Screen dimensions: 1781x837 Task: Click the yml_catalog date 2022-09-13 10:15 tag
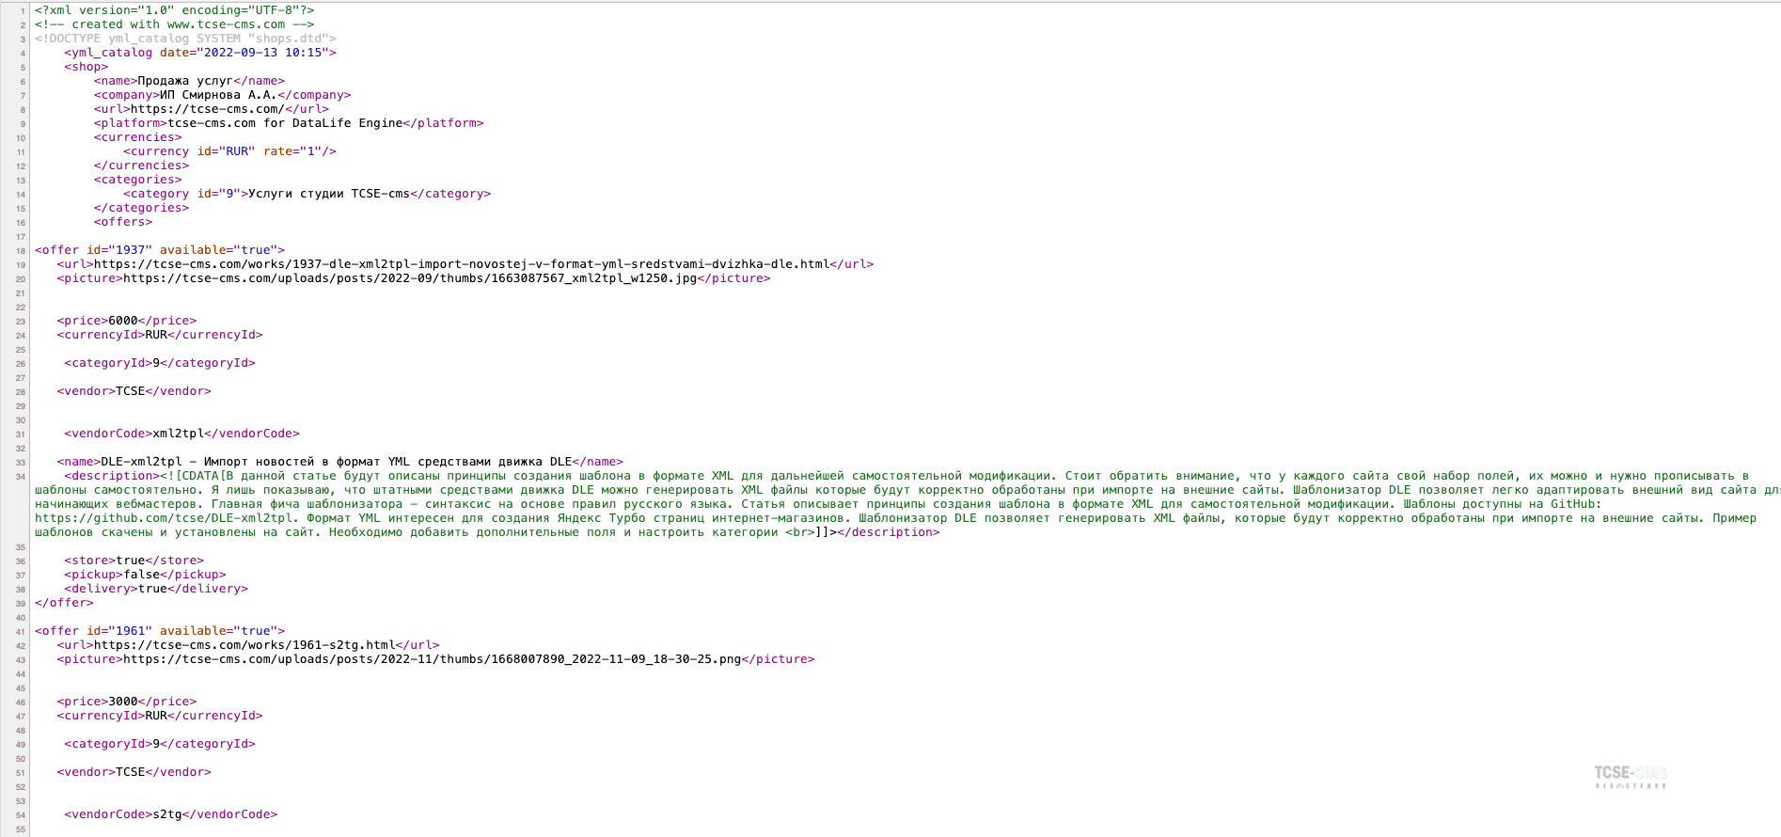point(200,53)
